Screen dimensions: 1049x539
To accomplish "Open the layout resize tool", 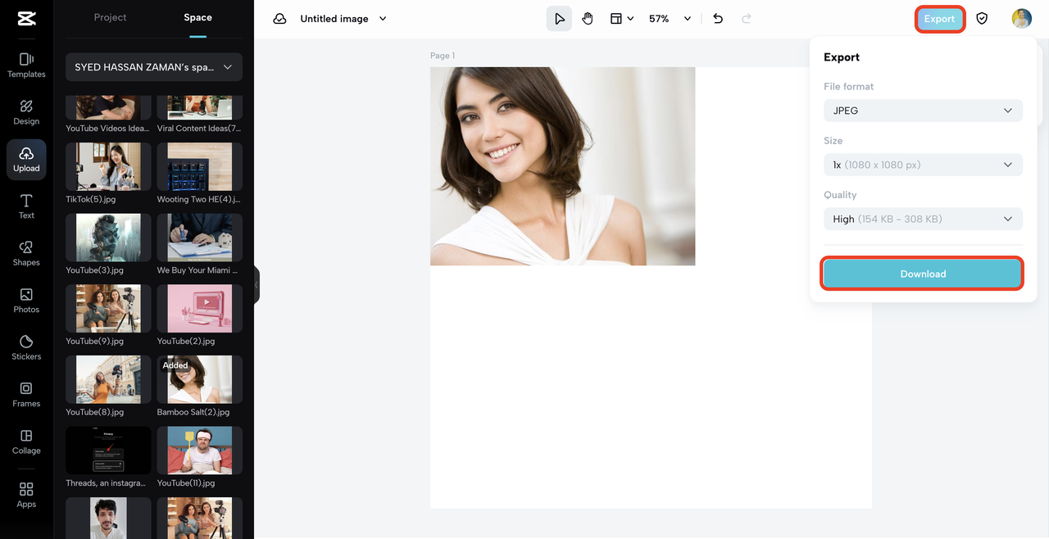I will pos(616,19).
